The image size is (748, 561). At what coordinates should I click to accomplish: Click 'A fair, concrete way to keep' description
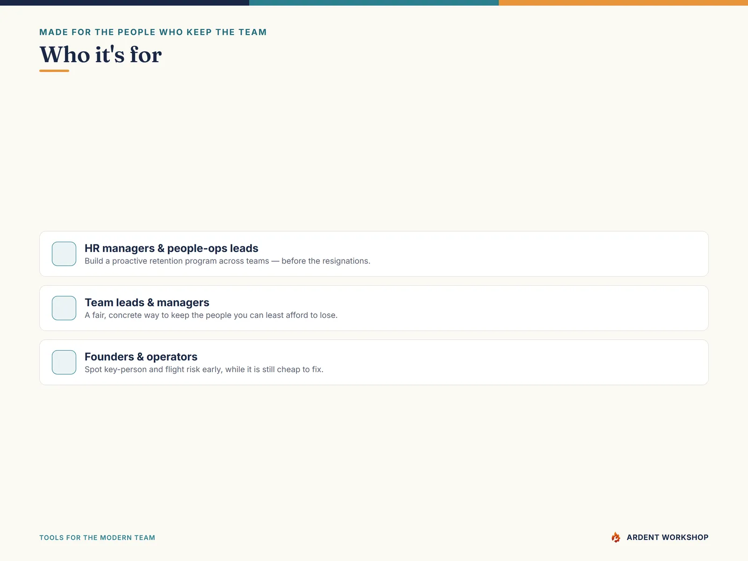point(211,315)
